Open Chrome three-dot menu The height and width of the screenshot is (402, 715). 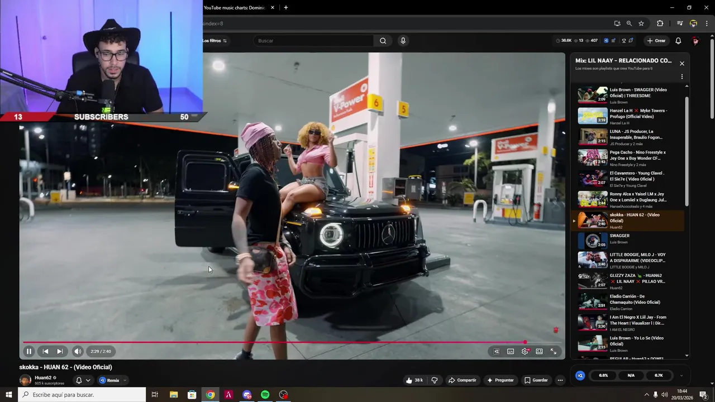click(x=706, y=23)
